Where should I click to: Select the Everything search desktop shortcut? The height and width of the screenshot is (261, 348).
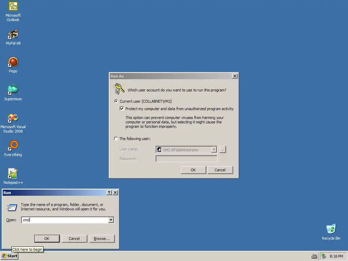(x=13, y=149)
